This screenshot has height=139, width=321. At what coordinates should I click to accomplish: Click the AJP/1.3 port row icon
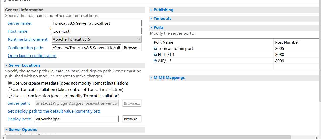155,61
